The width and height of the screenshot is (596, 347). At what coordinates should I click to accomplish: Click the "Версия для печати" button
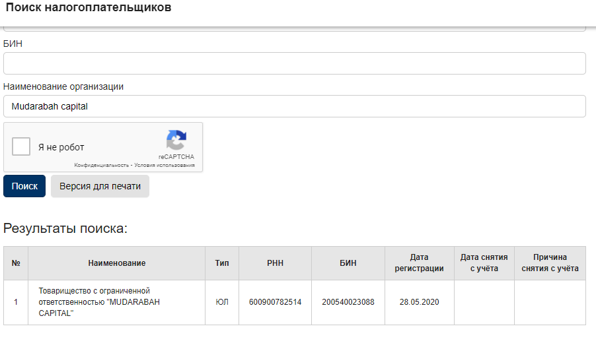100,186
